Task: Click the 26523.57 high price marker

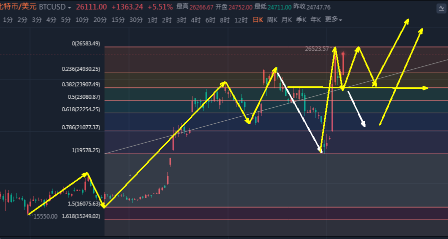Action: (317, 49)
